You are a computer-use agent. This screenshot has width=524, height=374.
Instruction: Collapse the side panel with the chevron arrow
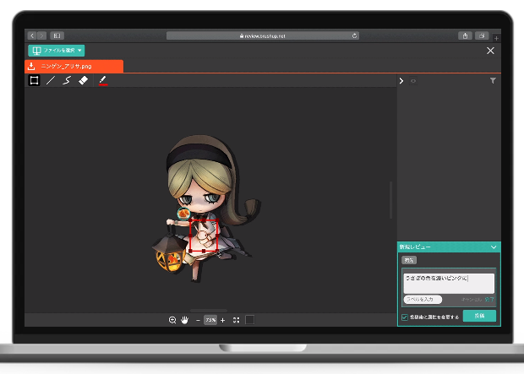pyautogui.click(x=401, y=81)
